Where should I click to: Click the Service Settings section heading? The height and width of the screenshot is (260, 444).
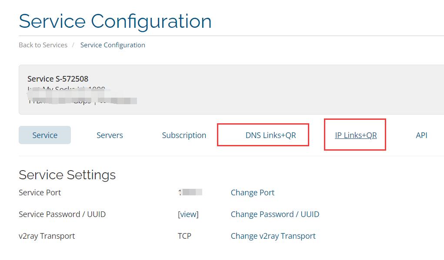pyautogui.click(x=67, y=174)
